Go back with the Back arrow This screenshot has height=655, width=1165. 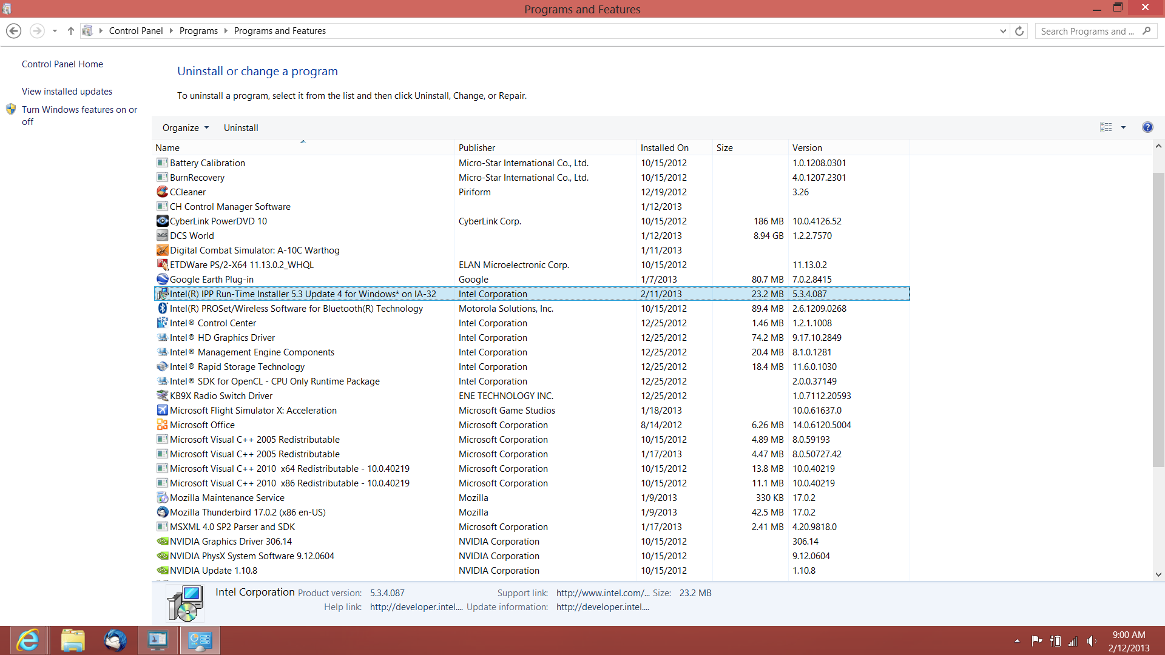coord(13,31)
